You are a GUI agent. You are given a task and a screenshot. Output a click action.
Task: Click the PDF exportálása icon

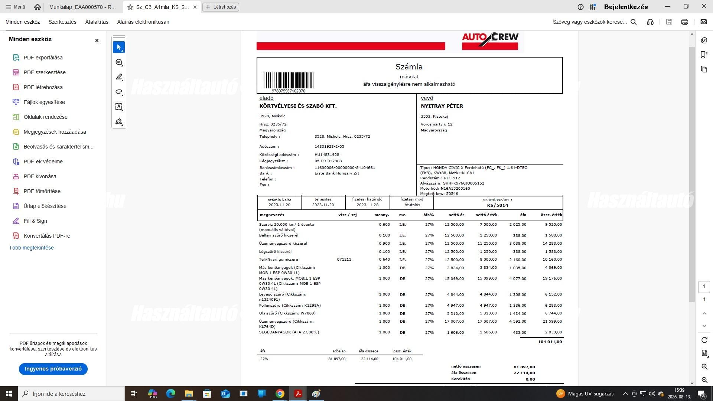16,58
